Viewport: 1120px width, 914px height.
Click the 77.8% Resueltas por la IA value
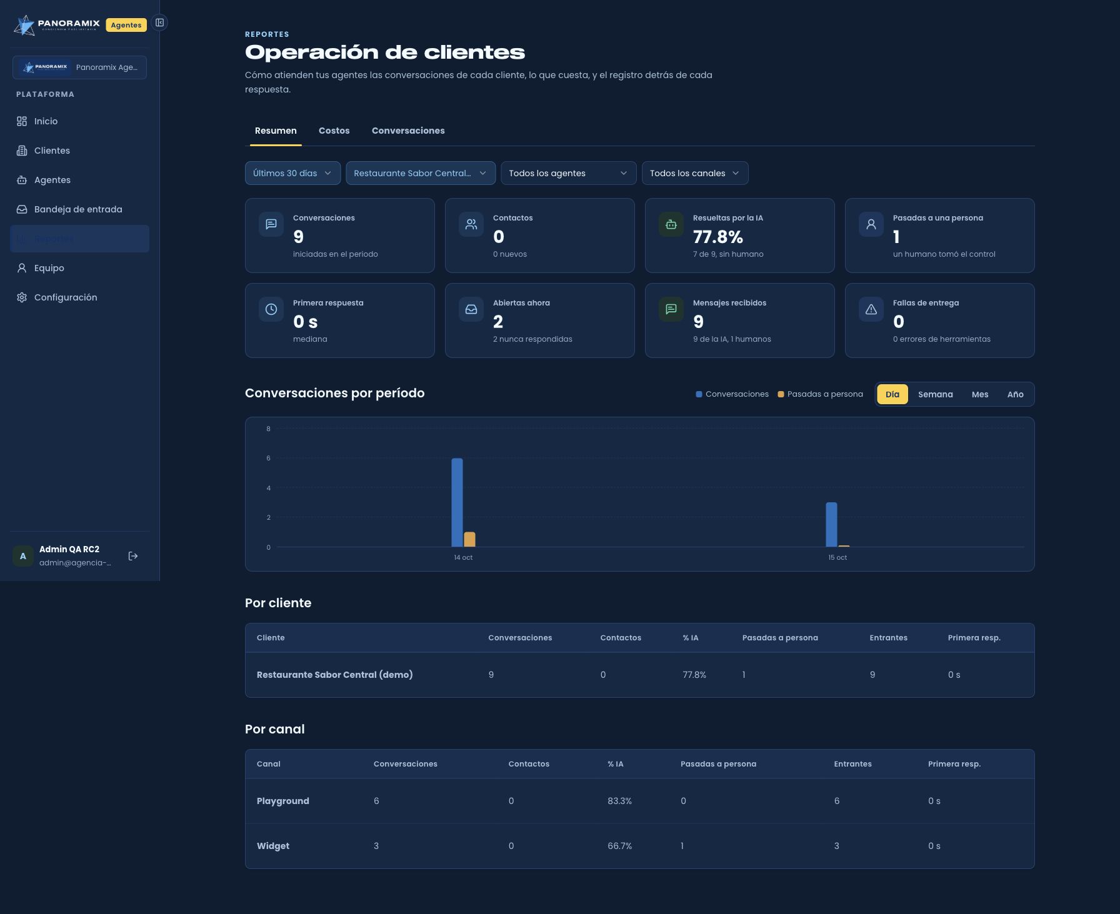(x=718, y=237)
